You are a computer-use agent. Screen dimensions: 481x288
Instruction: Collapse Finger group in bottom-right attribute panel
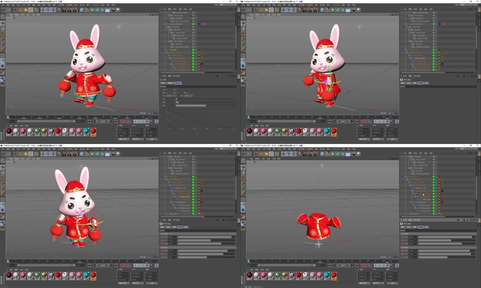(x=402, y=247)
